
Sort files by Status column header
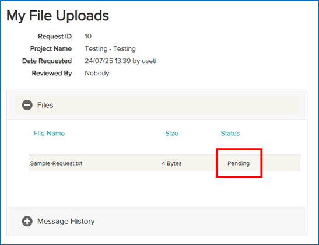tap(230, 133)
